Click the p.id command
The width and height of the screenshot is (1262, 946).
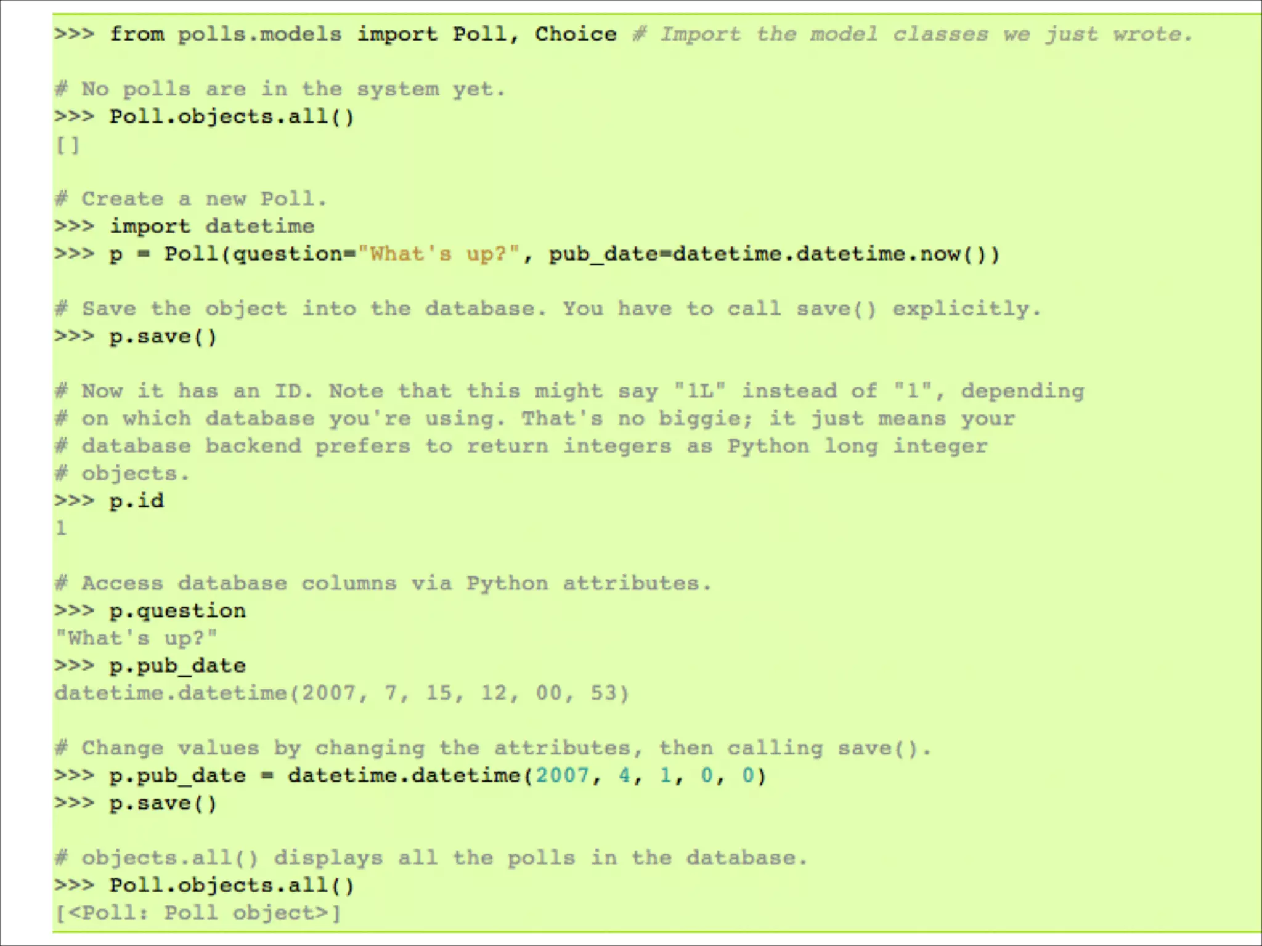point(136,501)
